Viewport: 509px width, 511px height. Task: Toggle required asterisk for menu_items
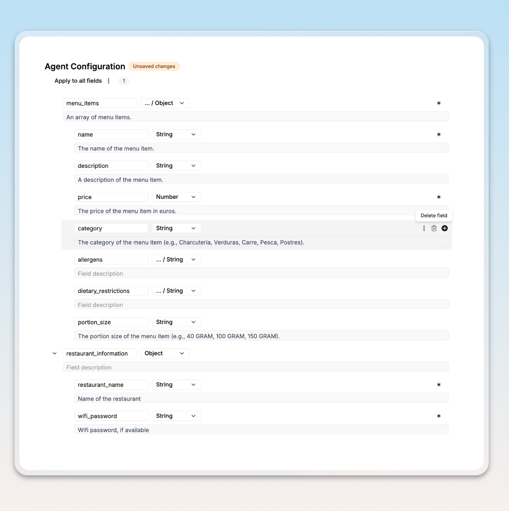pyautogui.click(x=439, y=103)
